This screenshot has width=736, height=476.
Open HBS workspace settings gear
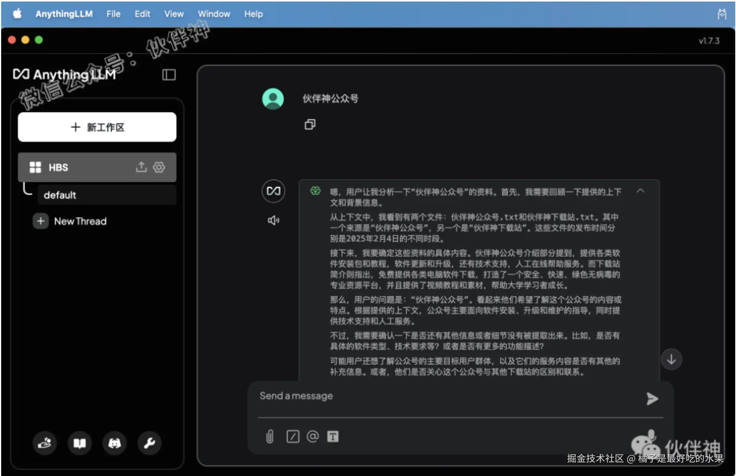pos(159,167)
